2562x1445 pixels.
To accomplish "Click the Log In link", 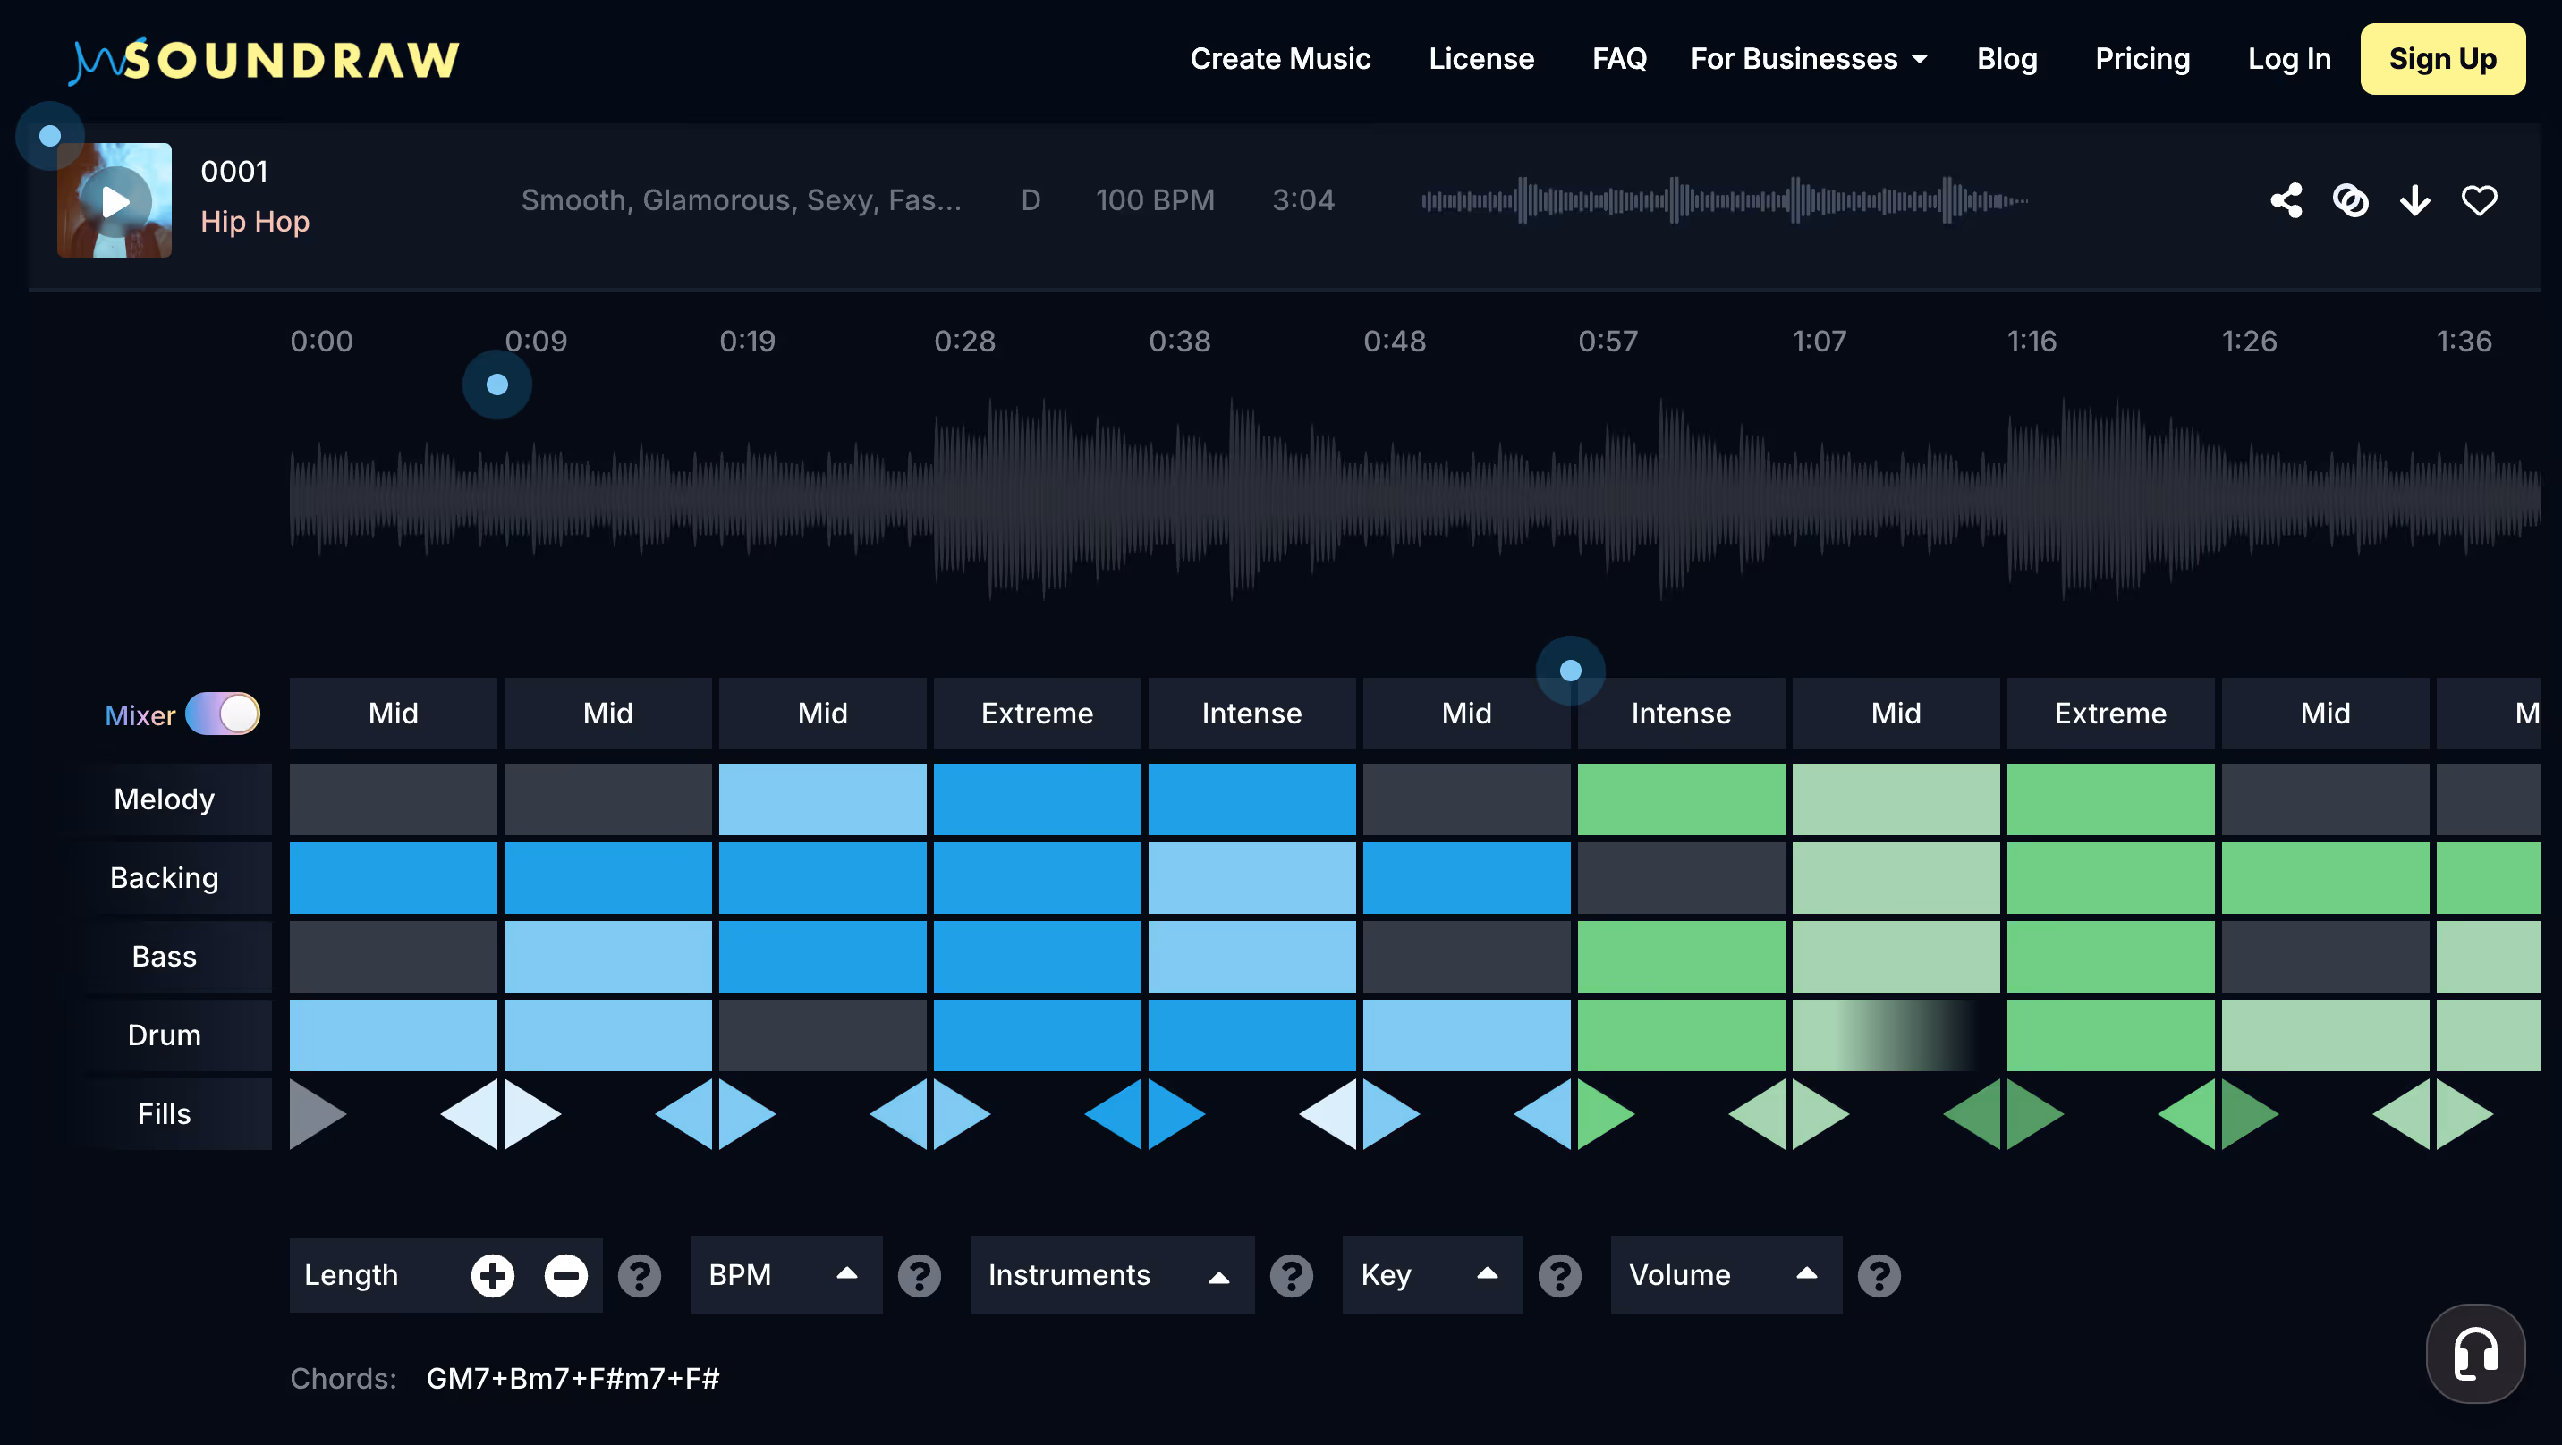I will tap(2289, 59).
